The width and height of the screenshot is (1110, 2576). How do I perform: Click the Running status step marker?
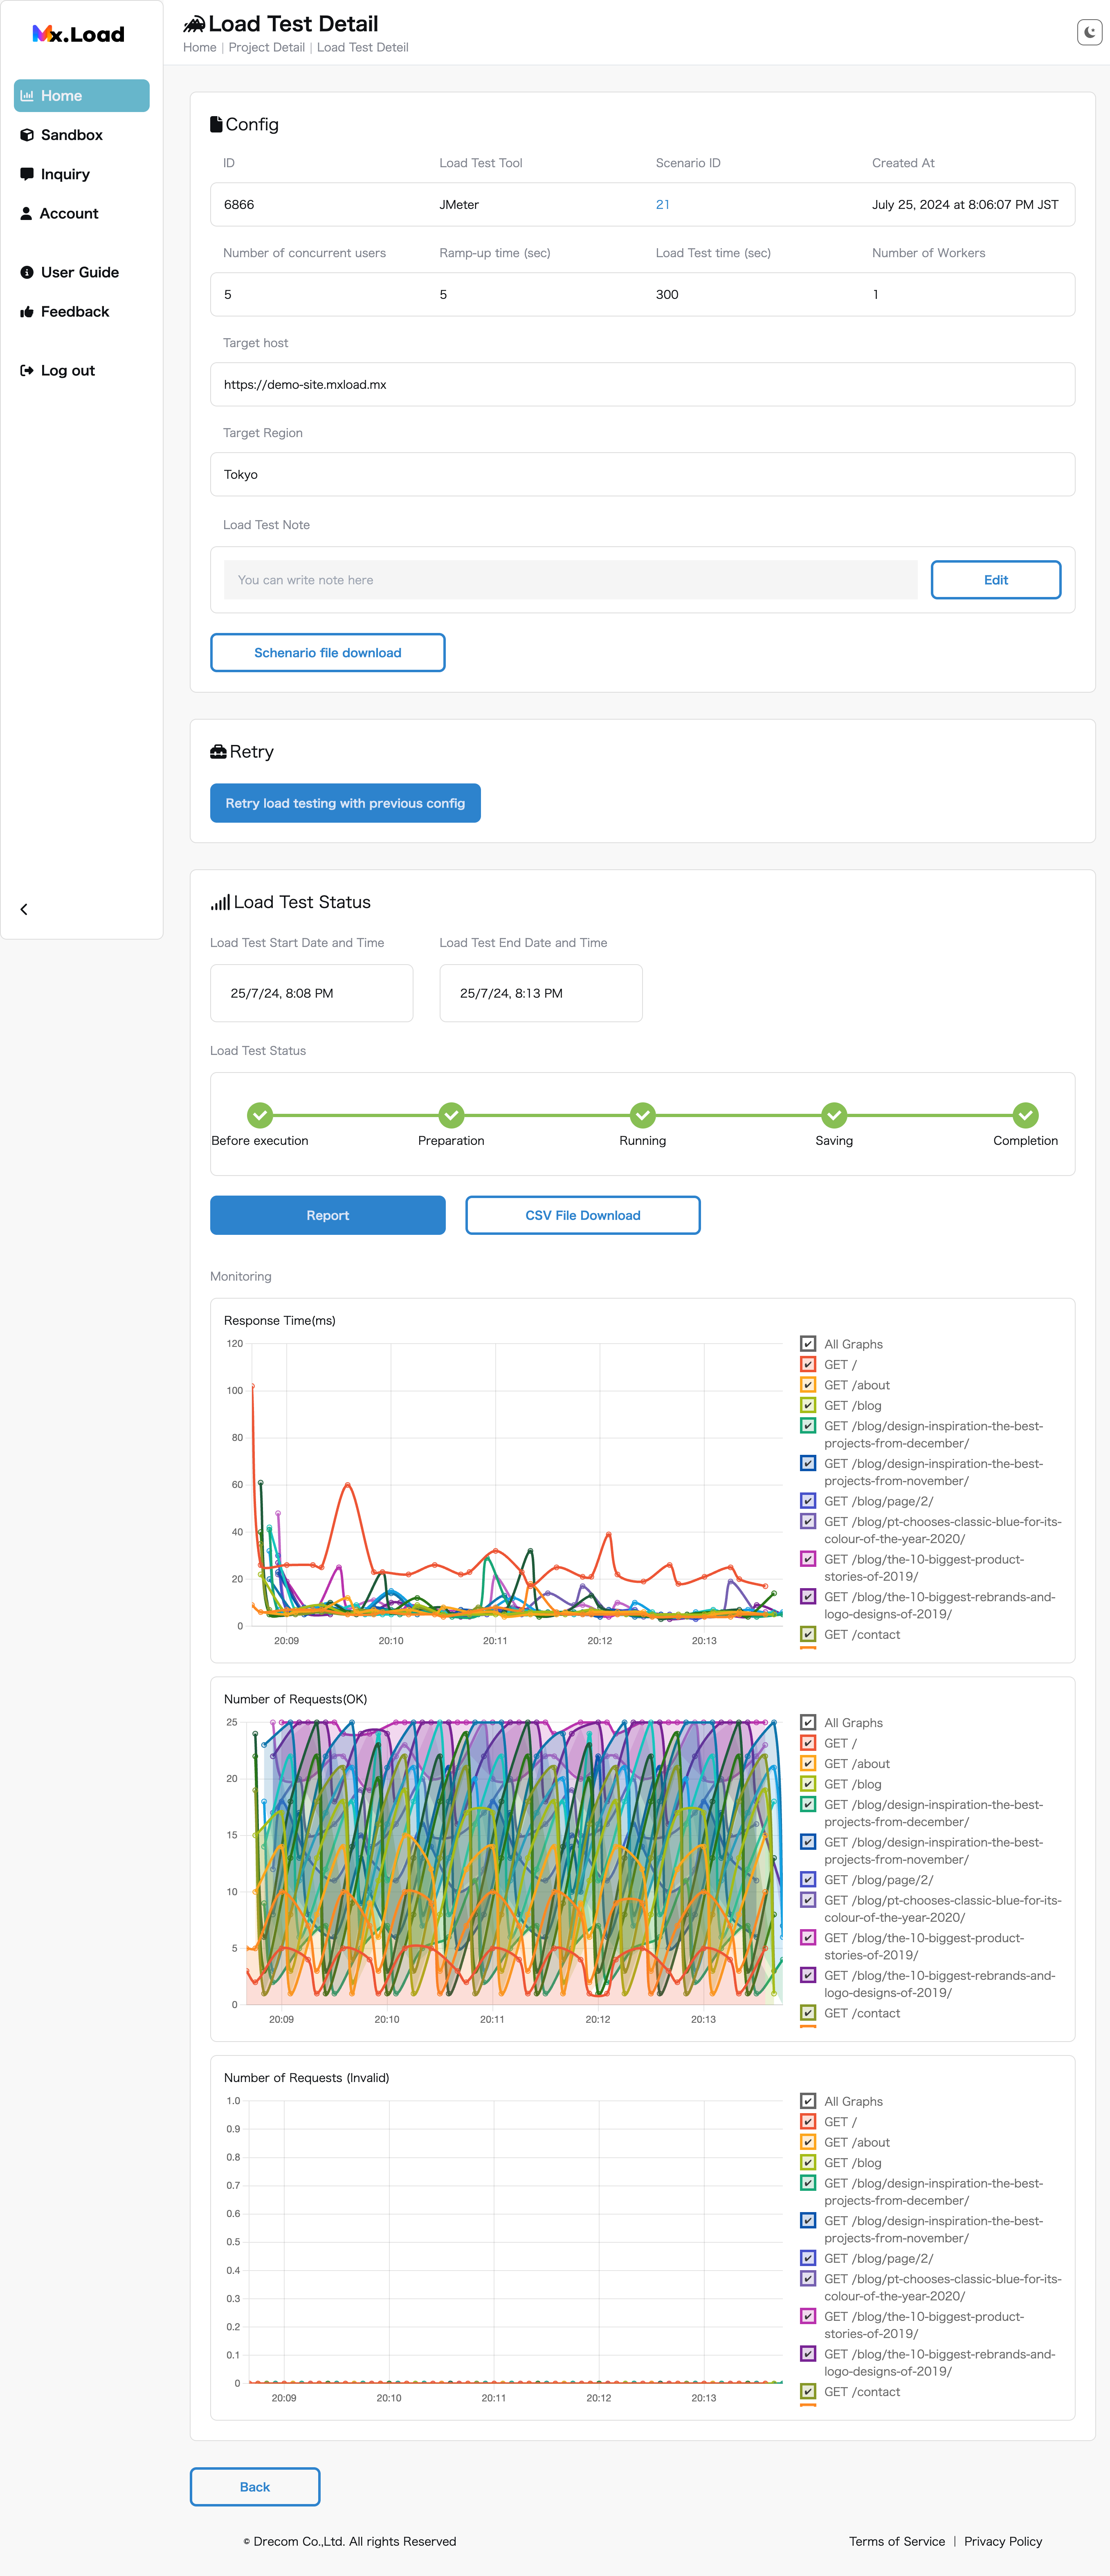[642, 1115]
